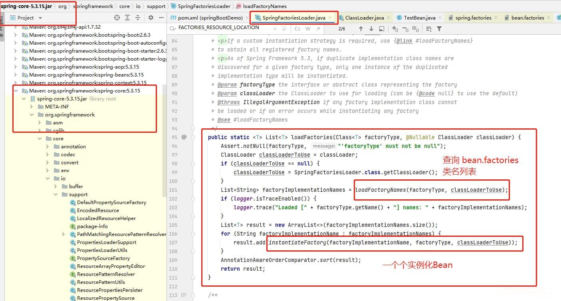Viewport: 561px width, 301px height.
Task: Add selection for next occurrence
Action: (395, 29)
